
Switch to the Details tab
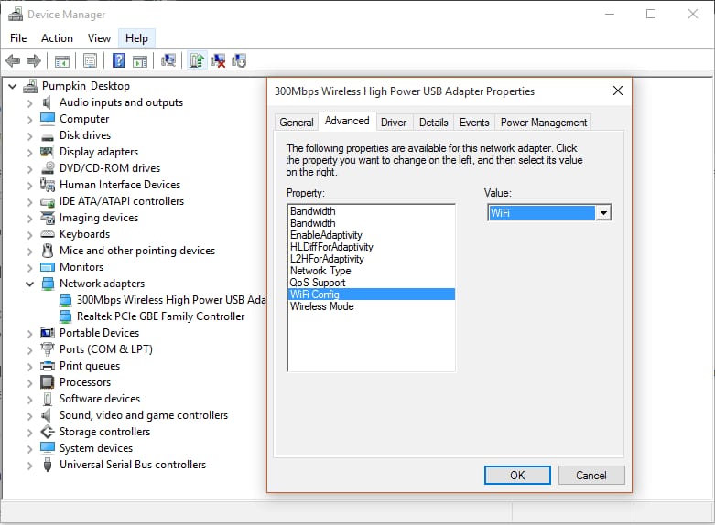[x=434, y=123]
